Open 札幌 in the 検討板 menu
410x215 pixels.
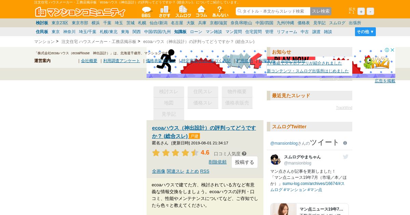tap(142, 23)
